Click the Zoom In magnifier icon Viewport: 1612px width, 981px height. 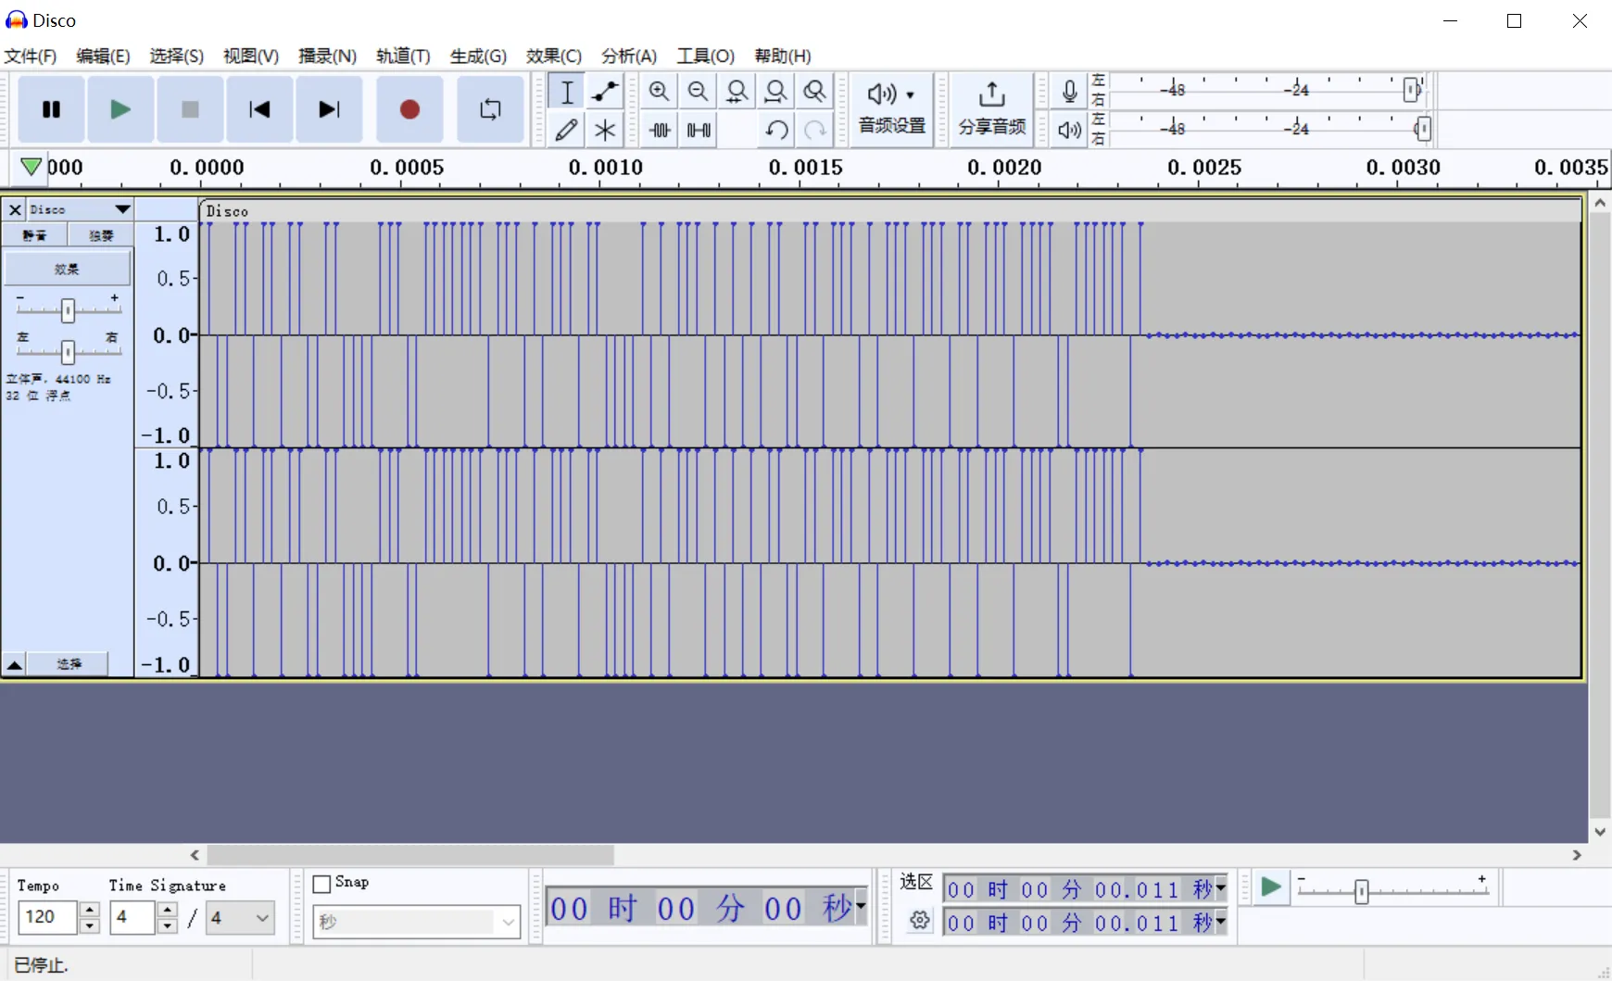tap(659, 92)
